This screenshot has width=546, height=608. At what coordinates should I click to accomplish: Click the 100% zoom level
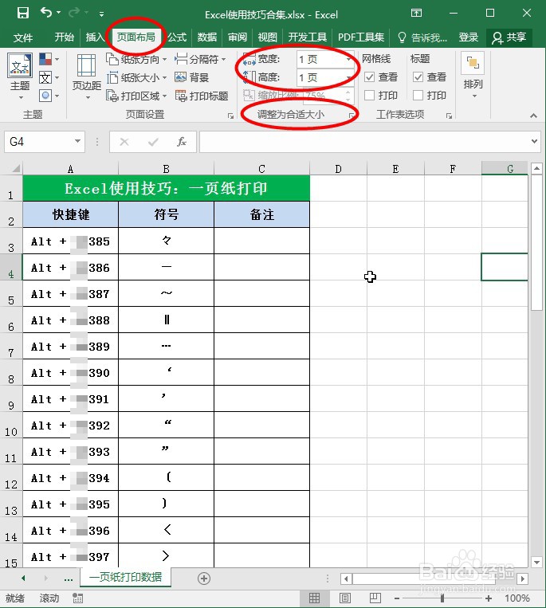(x=517, y=598)
